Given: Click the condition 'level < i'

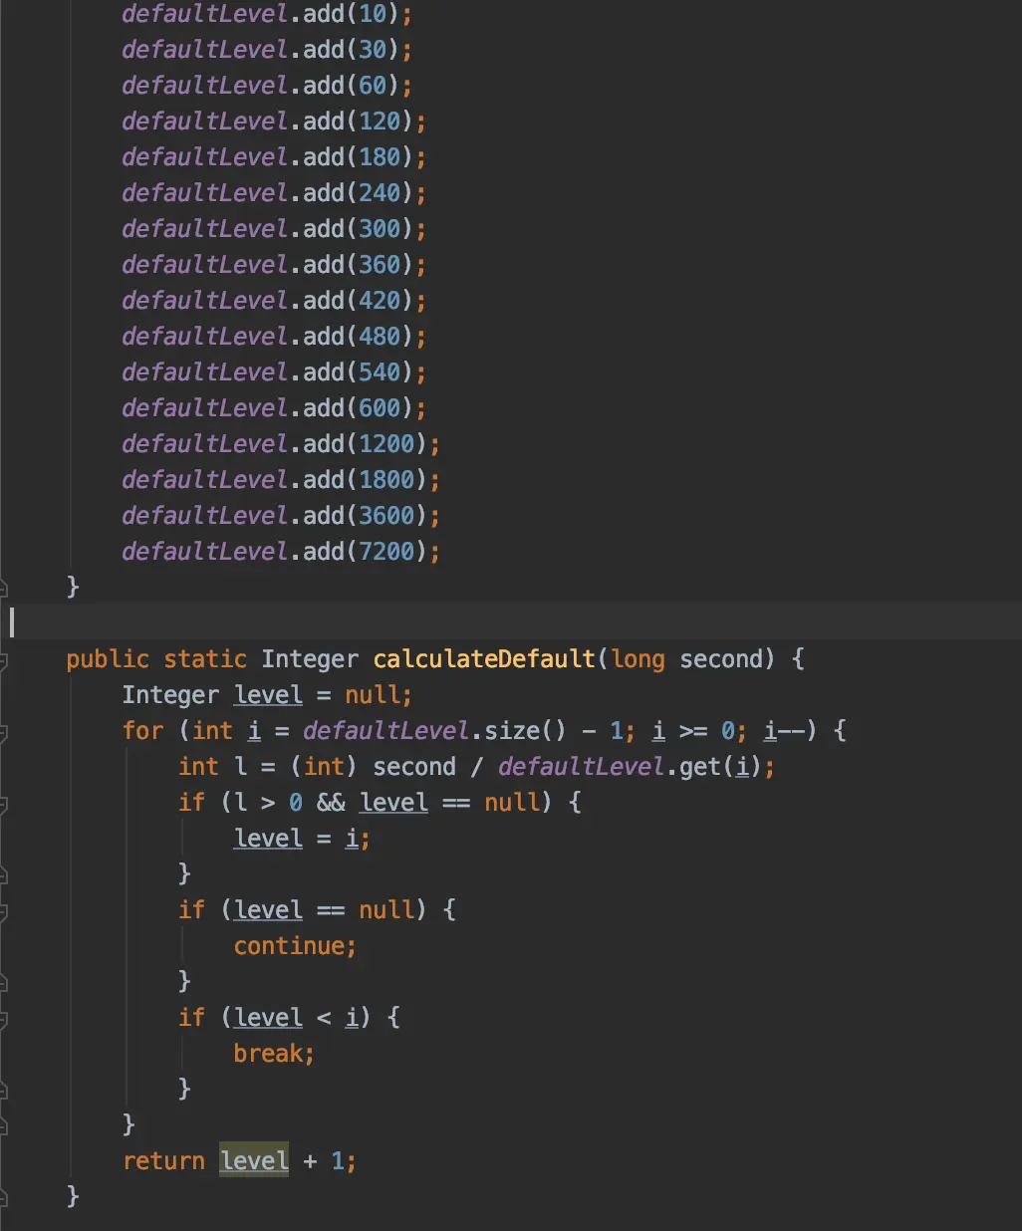Looking at the screenshot, I should [296, 1018].
